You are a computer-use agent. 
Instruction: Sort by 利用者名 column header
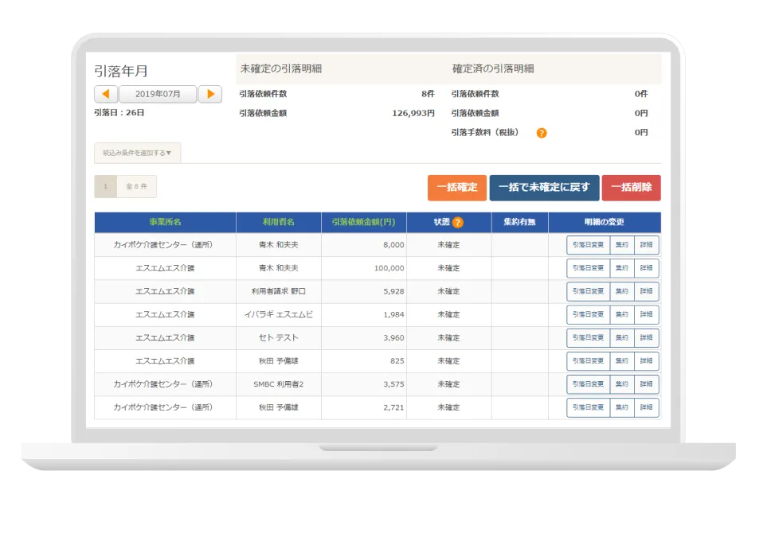pos(279,222)
